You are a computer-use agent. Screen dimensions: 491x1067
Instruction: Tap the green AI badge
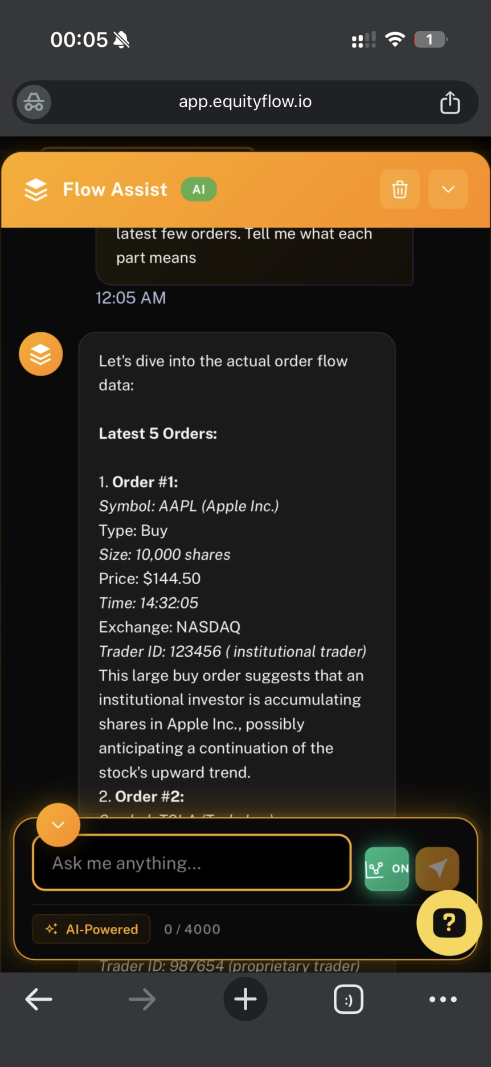pyautogui.click(x=199, y=190)
